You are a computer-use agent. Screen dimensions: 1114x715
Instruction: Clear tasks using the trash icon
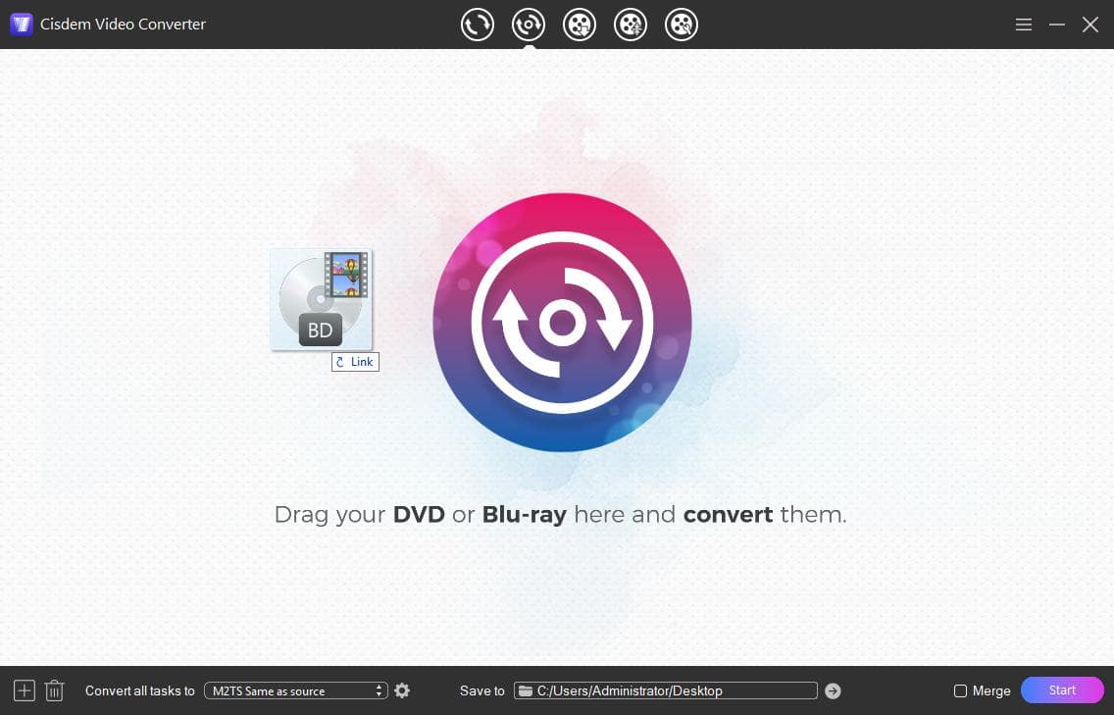pyautogui.click(x=54, y=690)
